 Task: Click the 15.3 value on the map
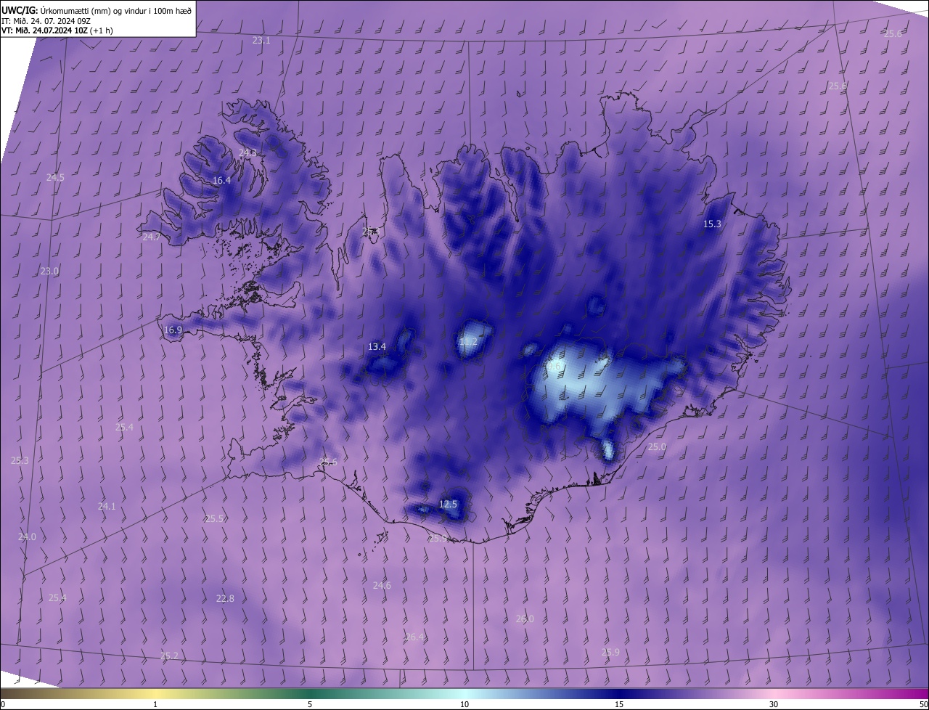[713, 224]
